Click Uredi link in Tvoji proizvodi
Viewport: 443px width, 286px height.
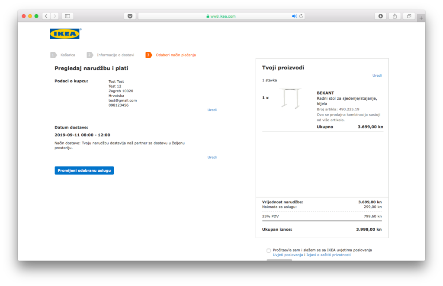point(377,75)
